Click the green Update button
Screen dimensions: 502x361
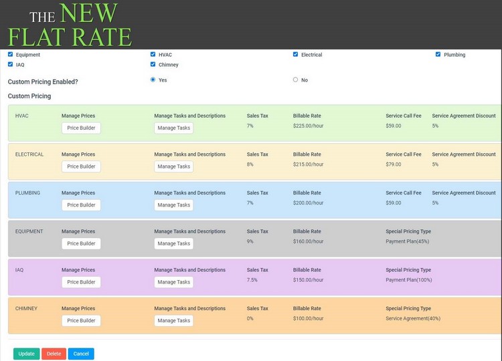(x=27, y=354)
